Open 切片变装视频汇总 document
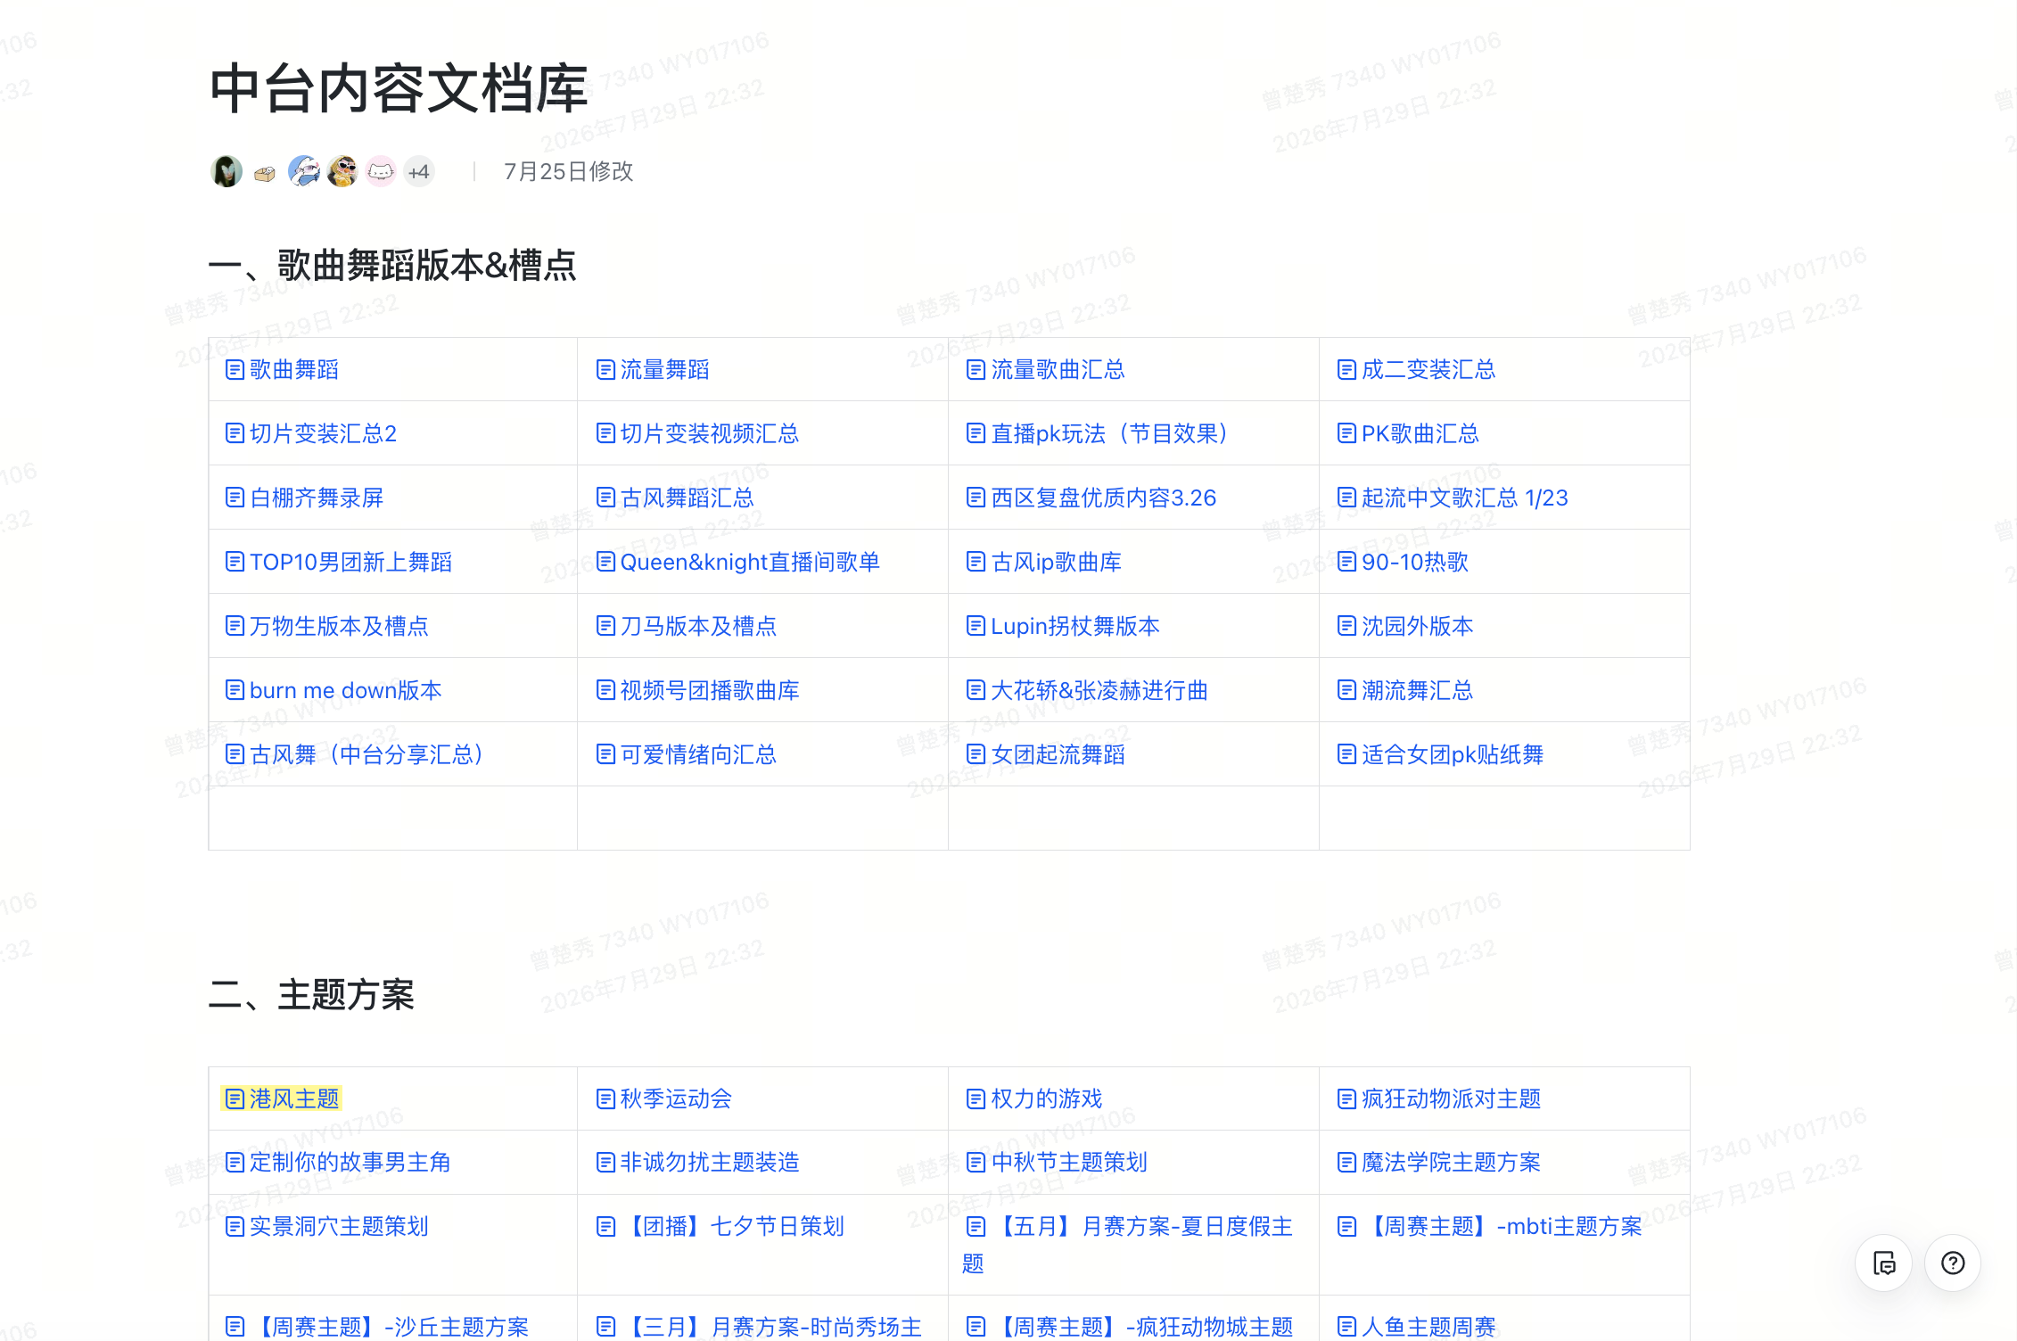Screen dimensions: 2017x1341 click(697, 433)
